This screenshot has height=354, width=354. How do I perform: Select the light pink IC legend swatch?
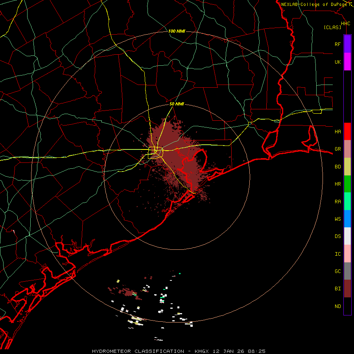point(347,254)
